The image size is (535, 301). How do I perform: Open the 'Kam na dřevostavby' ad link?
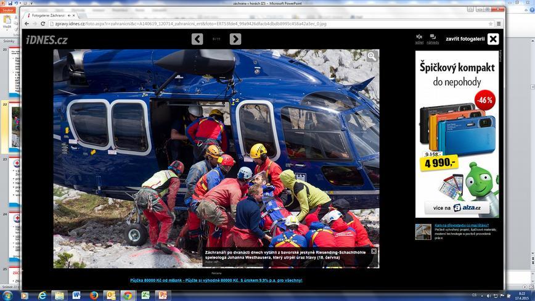click(x=462, y=225)
